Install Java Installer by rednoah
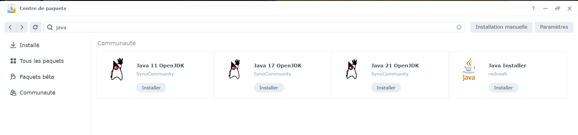This screenshot has height=135, width=578. (503, 88)
